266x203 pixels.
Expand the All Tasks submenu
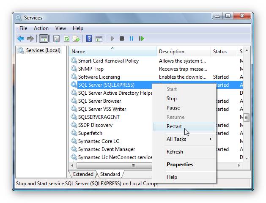click(184, 139)
